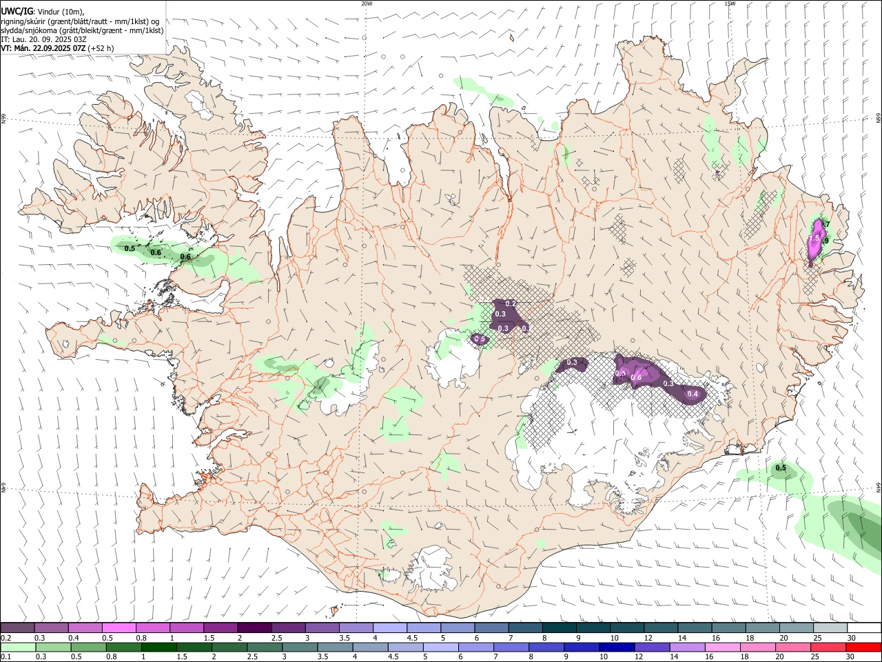Viewport: 882px width, 662px height.
Task: Select the '3.5' label in the top legend row
Action: (345, 638)
